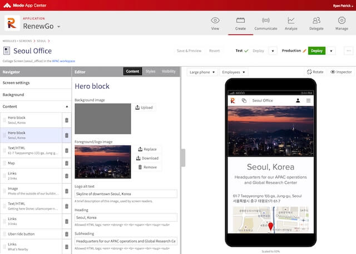Viewport: 356px width, 254px height.
Task: Switch to the Styles tab
Action: pyautogui.click(x=150, y=72)
